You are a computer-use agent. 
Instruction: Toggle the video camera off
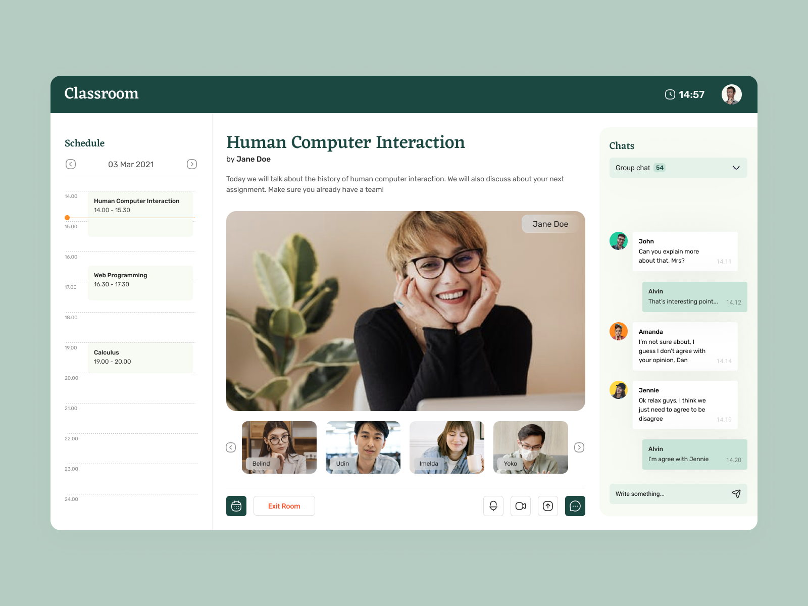(521, 506)
